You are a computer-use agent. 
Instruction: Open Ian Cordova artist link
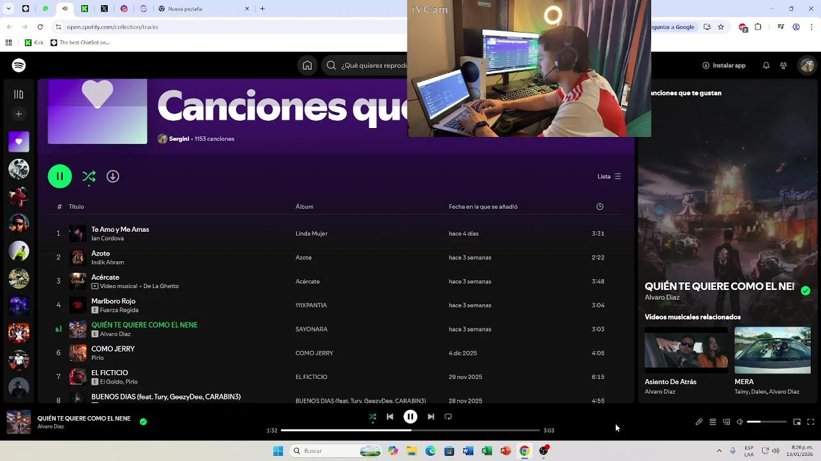click(107, 238)
